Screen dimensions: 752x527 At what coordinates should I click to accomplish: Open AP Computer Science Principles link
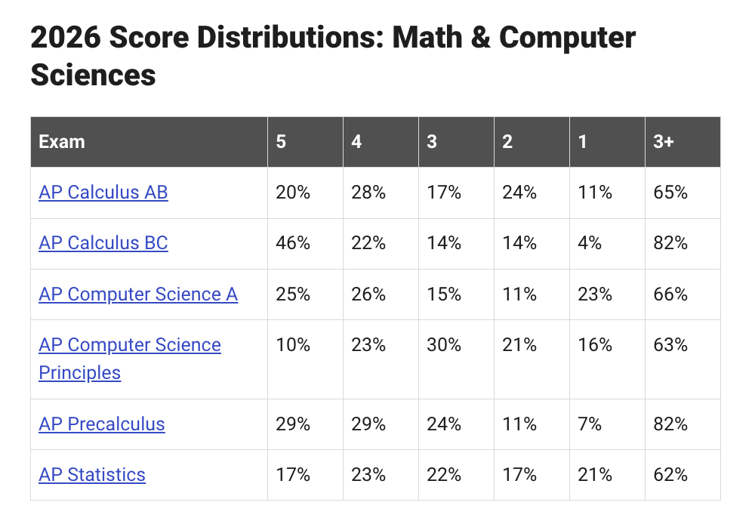(x=130, y=359)
